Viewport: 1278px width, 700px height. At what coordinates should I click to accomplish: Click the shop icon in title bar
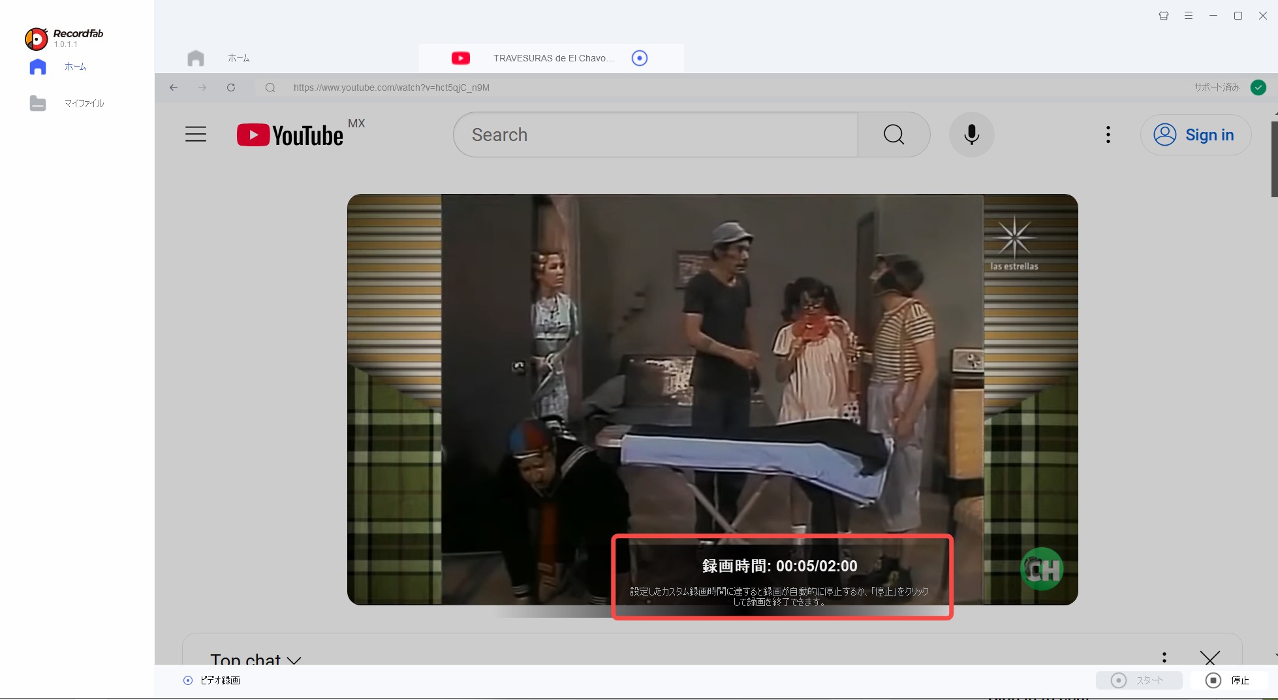tap(1164, 16)
